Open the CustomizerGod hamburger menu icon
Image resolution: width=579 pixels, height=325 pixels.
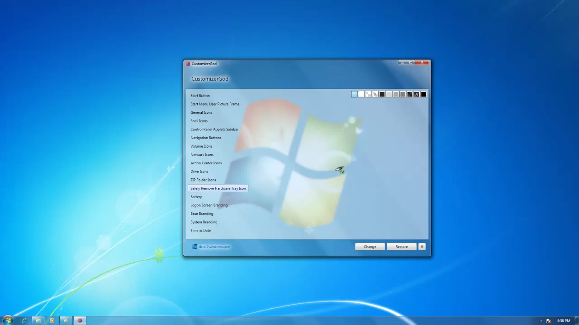(422, 246)
